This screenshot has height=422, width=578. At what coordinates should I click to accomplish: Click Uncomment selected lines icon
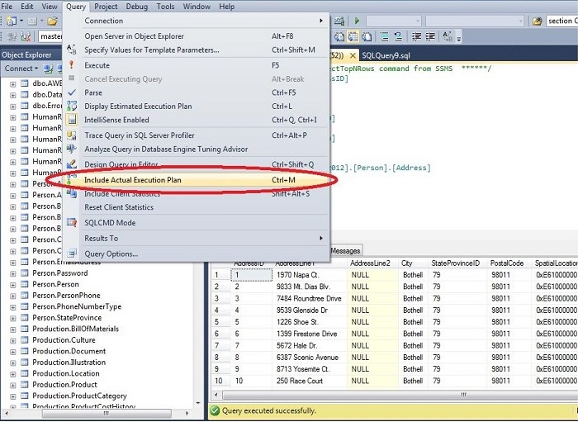pos(398,36)
